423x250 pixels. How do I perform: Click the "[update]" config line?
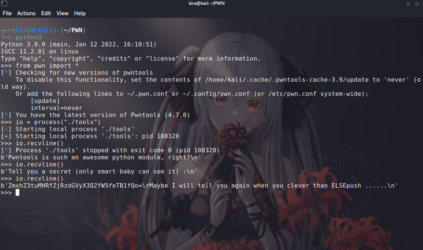click(45, 101)
